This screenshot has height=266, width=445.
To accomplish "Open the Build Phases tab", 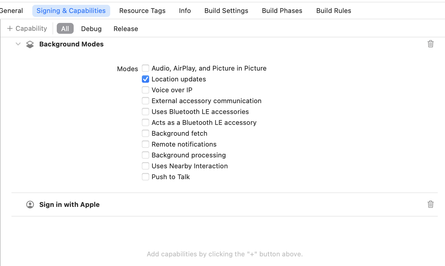I will click(282, 11).
